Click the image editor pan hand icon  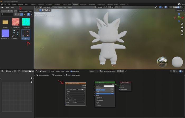31,82
